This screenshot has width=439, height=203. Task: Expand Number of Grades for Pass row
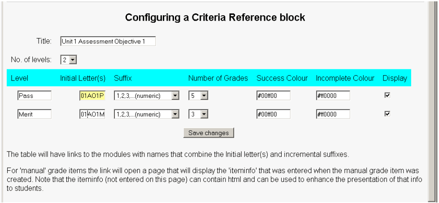[x=198, y=96]
